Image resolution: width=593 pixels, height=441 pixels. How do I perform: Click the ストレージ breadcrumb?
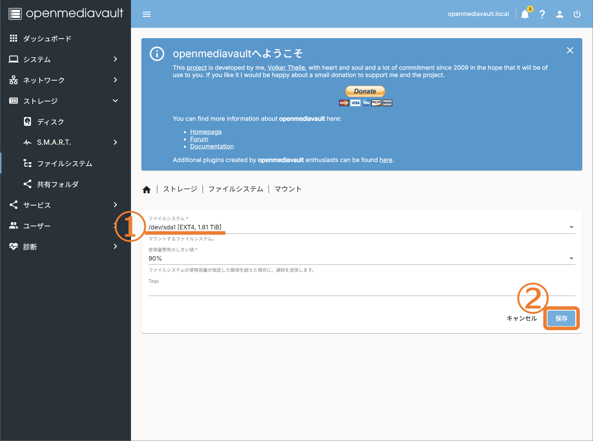pyautogui.click(x=180, y=189)
